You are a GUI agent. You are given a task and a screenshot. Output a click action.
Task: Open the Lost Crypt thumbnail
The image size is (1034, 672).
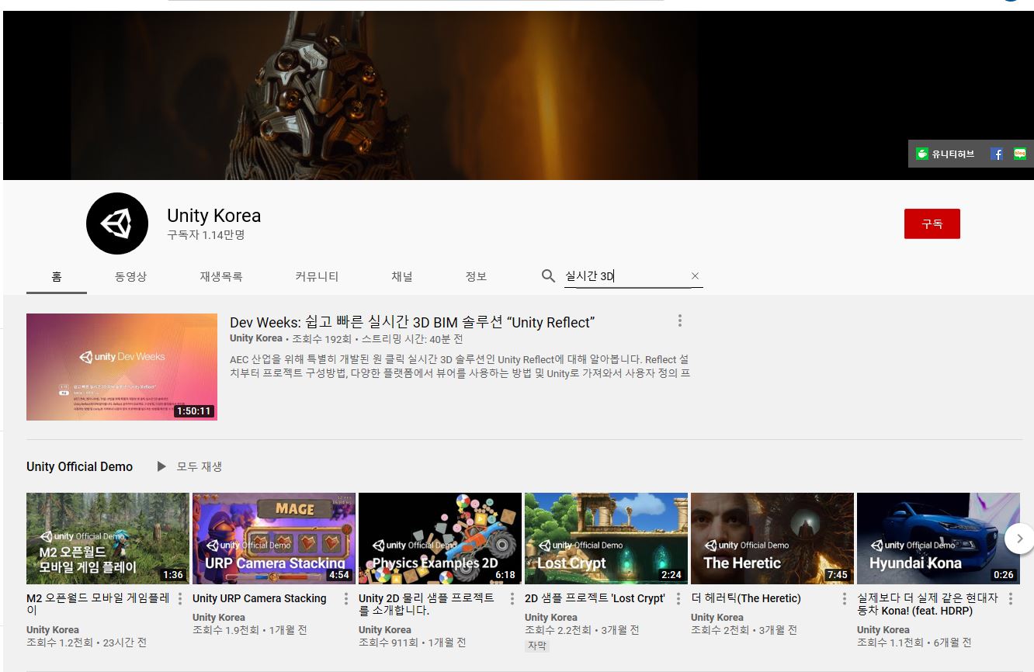606,539
